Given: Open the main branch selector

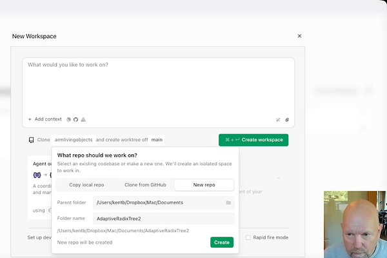Looking at the screenshot, I should (x=157, y=140).
